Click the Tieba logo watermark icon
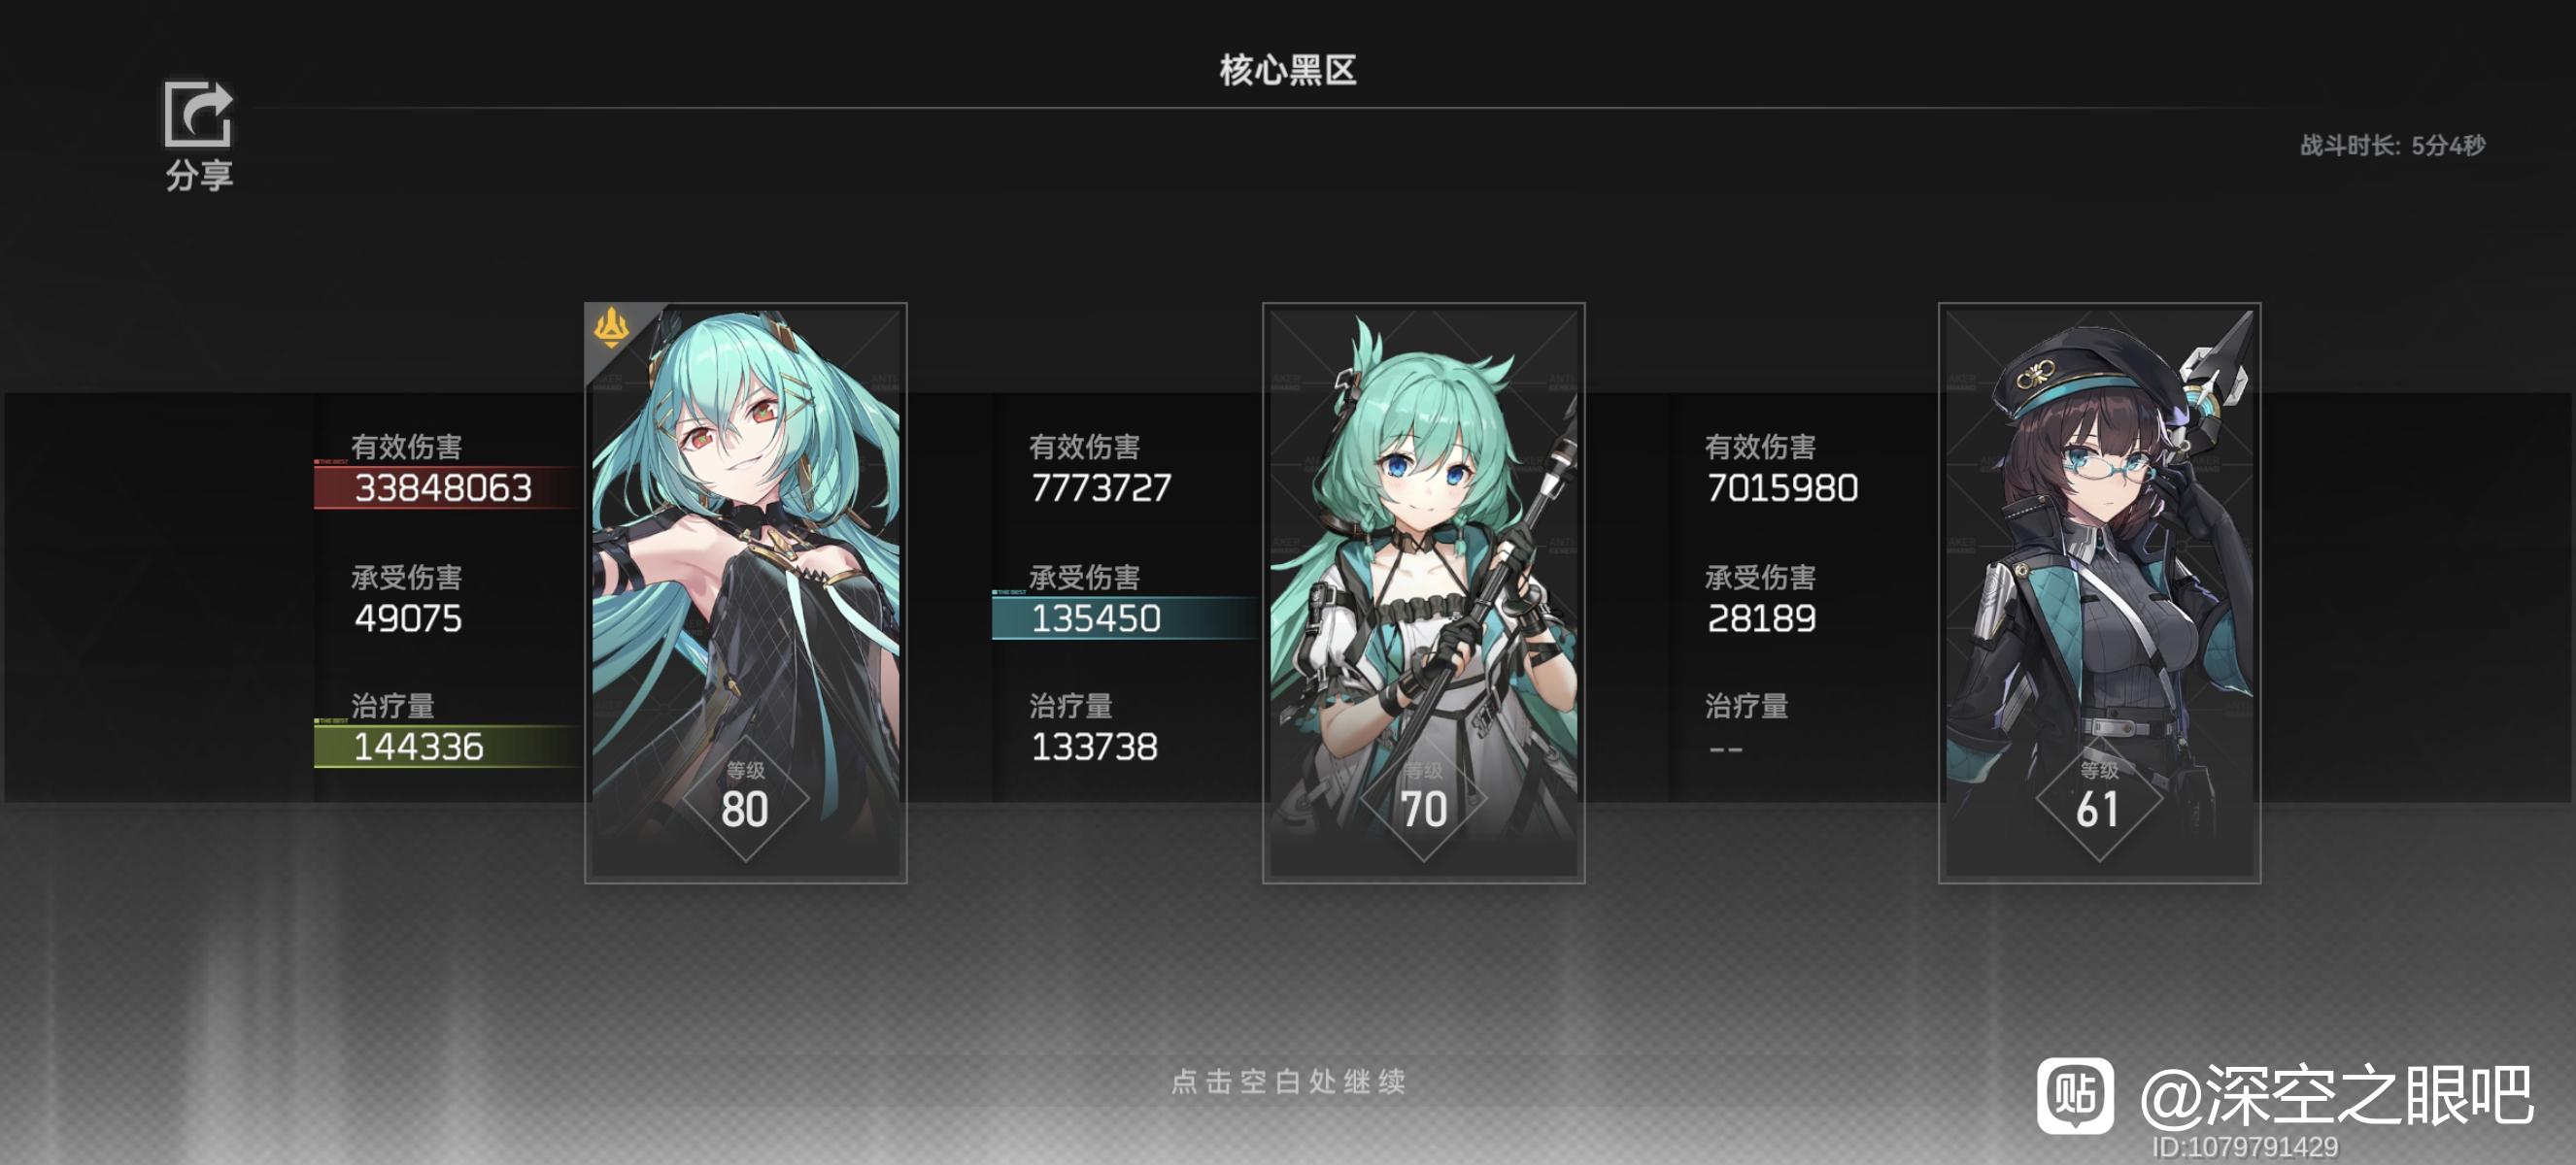 click(2076, 1096)
